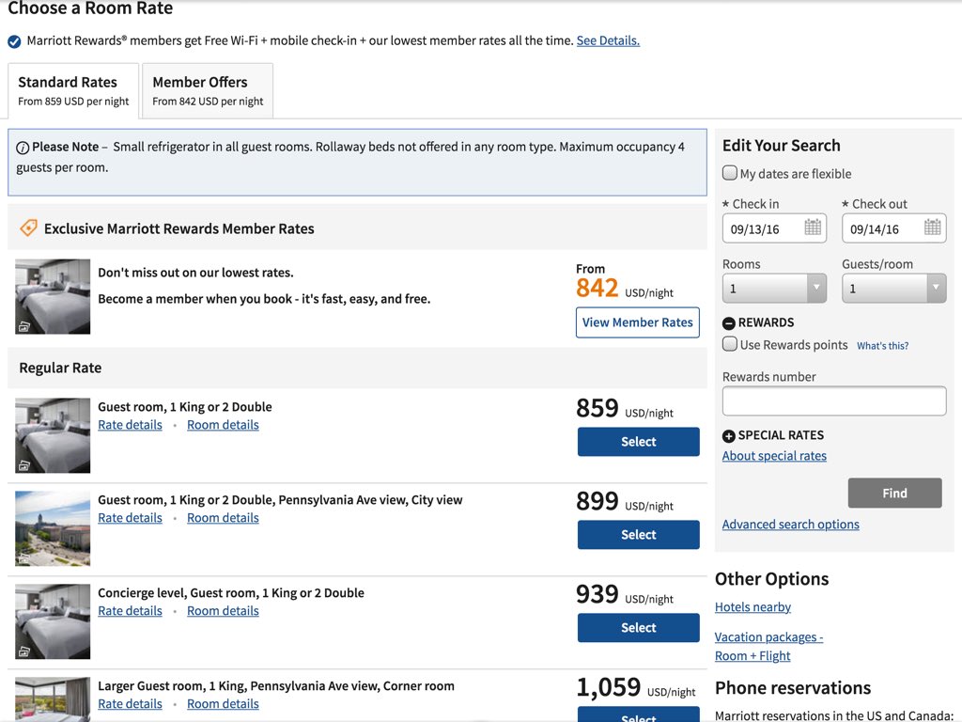The image size is (962, 722).
Task: Open the Check out calendar icon
Action: (x=932, y=228)
